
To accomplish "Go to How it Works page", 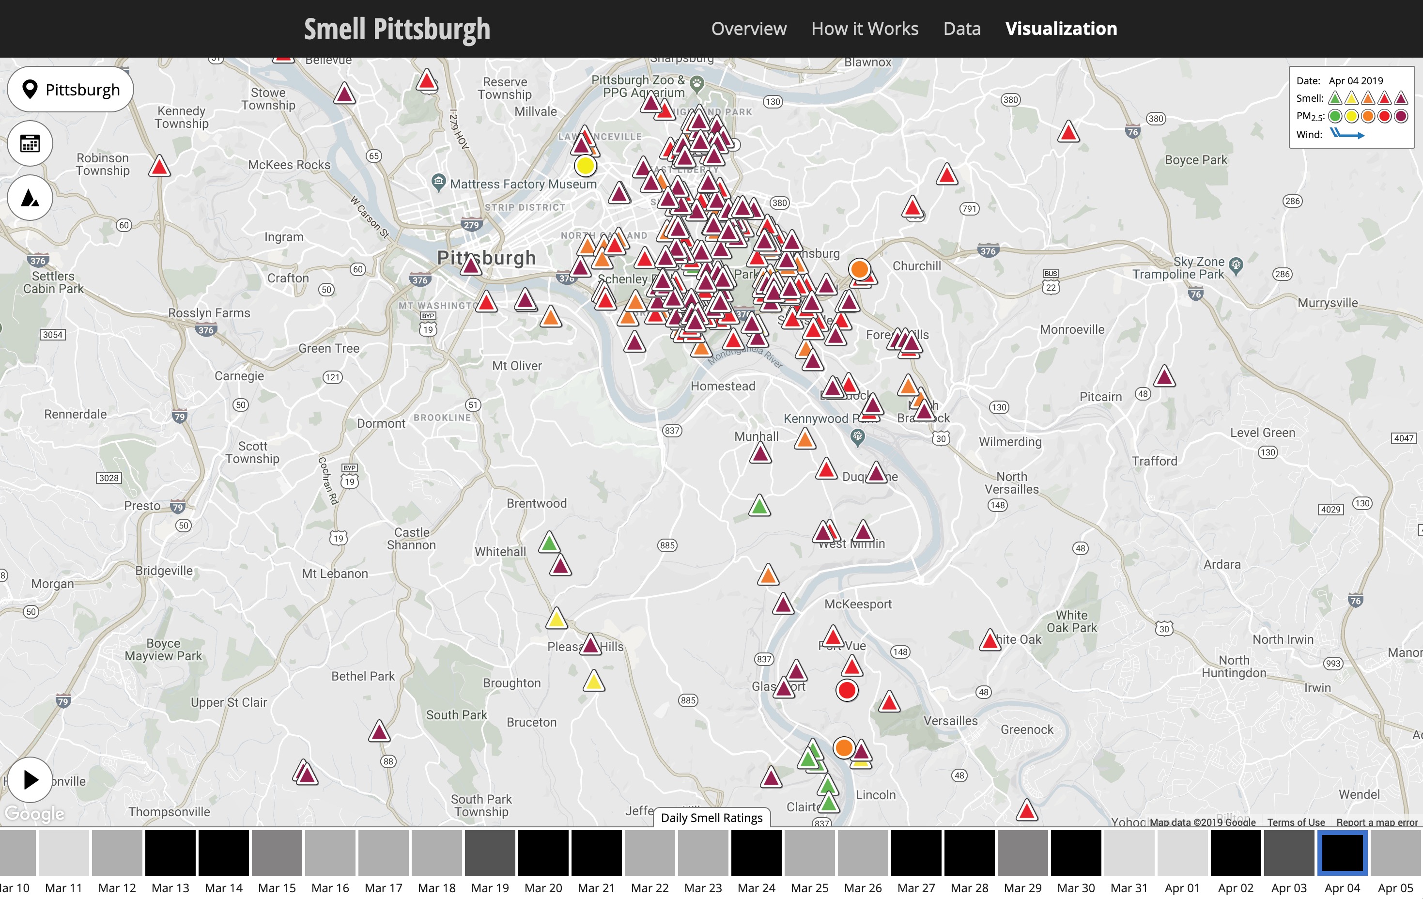I will coord(864,29).
